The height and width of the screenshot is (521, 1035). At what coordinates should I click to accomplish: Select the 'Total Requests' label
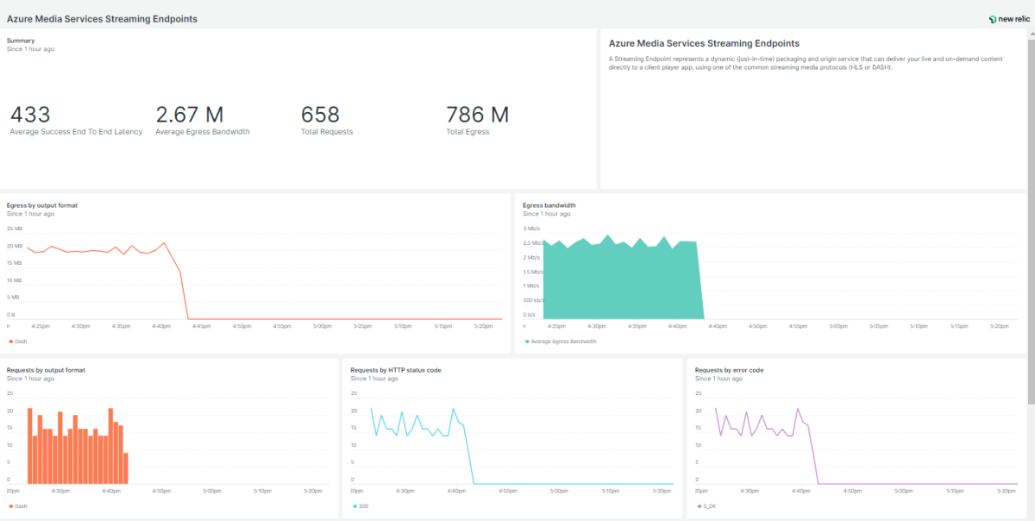[327, 132]
